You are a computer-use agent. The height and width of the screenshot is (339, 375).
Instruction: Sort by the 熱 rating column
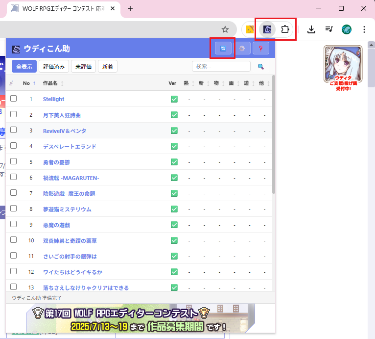189,83
